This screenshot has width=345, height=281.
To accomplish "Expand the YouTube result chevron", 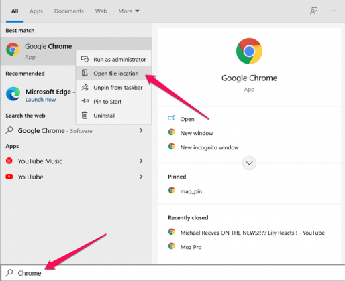I will pos(141,177).
